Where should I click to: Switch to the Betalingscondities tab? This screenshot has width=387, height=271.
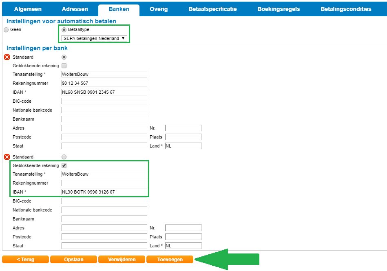pos(346,9)
